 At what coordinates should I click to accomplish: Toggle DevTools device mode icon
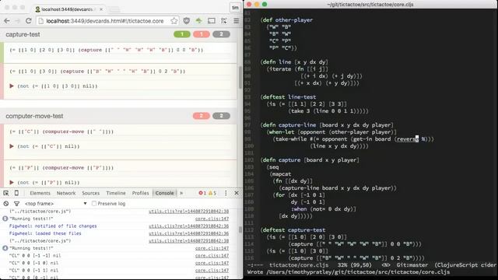16,193
